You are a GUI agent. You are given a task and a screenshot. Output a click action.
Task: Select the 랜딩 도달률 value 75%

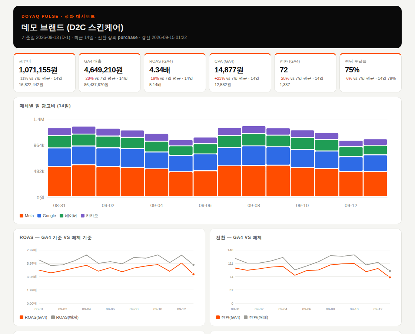[x=352, y=70]
